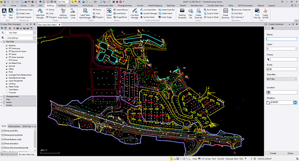Enable the RTK Vector checkbox

pos(7,60)
